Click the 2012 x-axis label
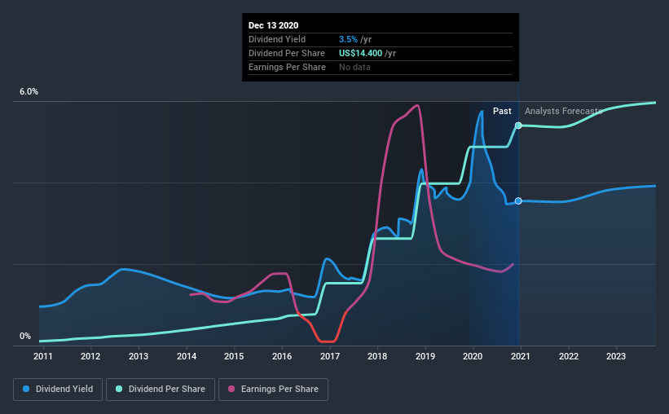Viewport: 669px width, 414px height. click(x=90, y=356)
